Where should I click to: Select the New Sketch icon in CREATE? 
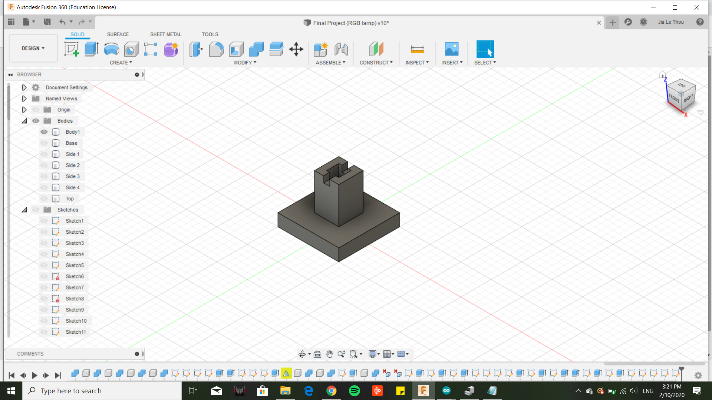[72, 49]
